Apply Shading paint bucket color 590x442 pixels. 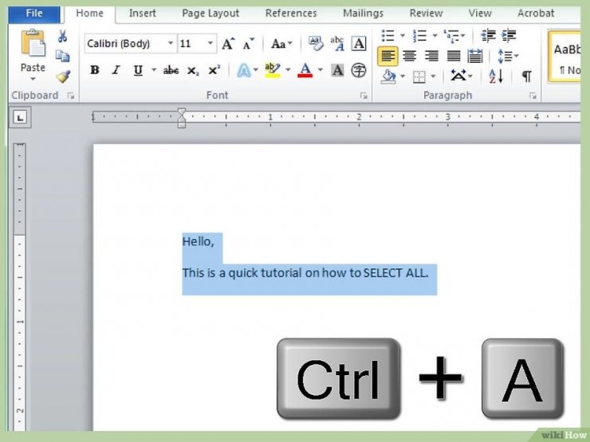[388, 76]
